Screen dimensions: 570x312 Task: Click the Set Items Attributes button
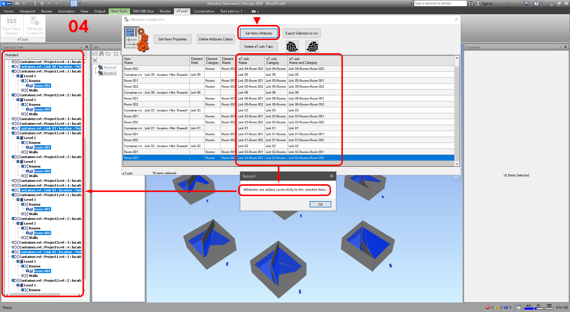pyautogui.click(x=259, y=33)
